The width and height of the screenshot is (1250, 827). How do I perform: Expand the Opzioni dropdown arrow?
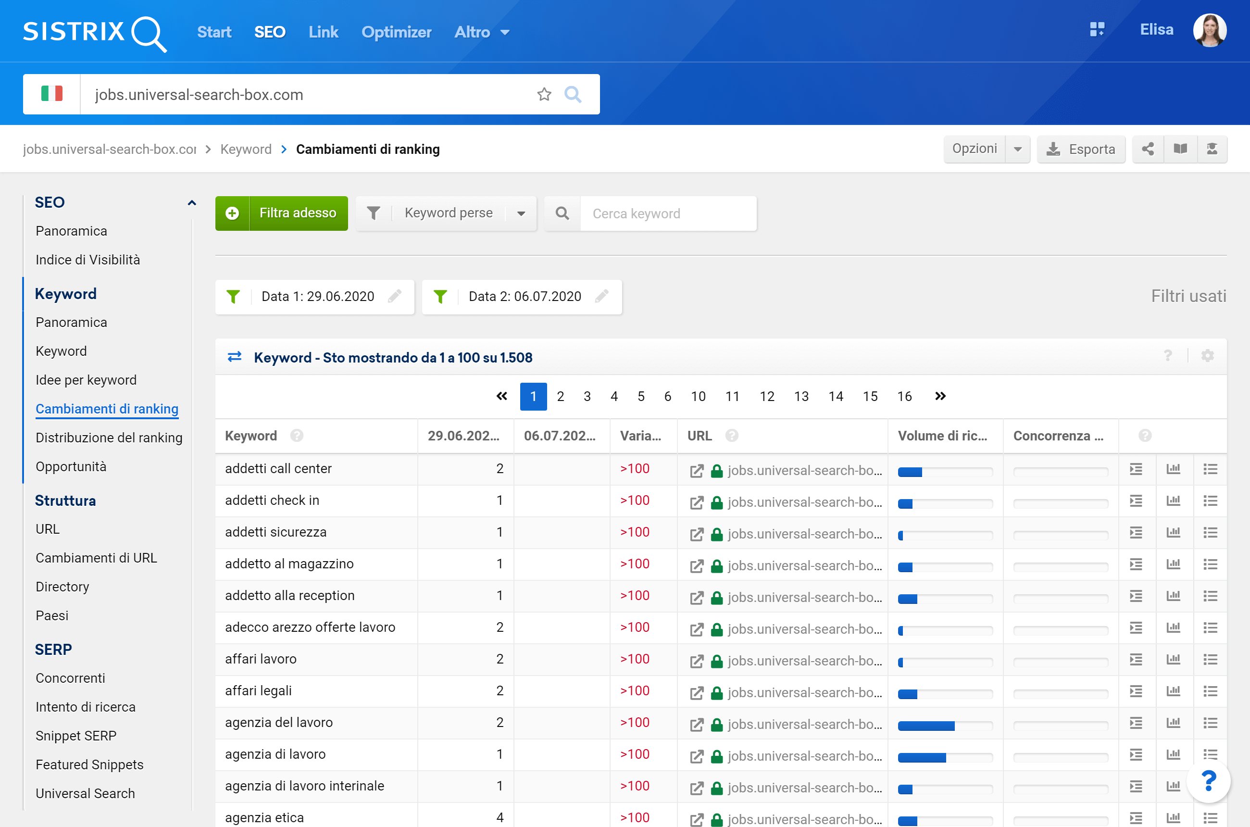[1018, 149]
